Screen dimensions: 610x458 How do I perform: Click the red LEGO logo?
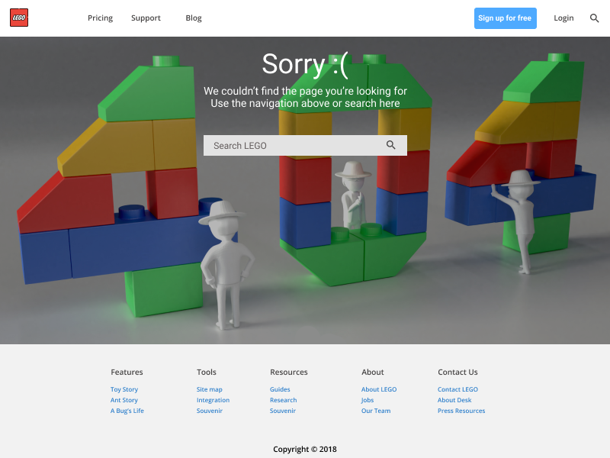(19, 18)
